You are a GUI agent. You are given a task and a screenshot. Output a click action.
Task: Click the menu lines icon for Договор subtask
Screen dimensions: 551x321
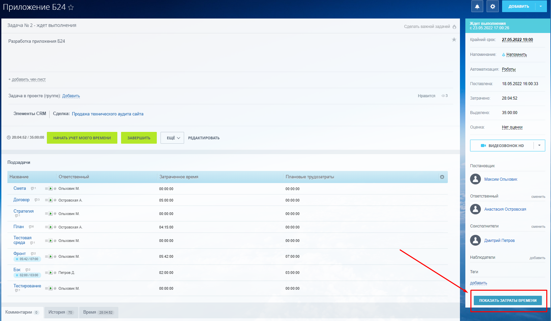coord(47,200)
